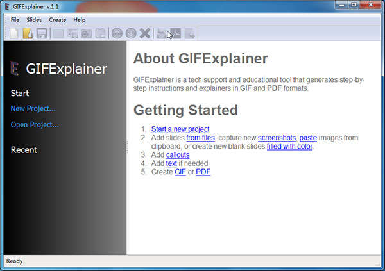The width and height of the screenshot is (385, 271).
Task: Click the toolbar drag grip handle
Action: point(6,33)
